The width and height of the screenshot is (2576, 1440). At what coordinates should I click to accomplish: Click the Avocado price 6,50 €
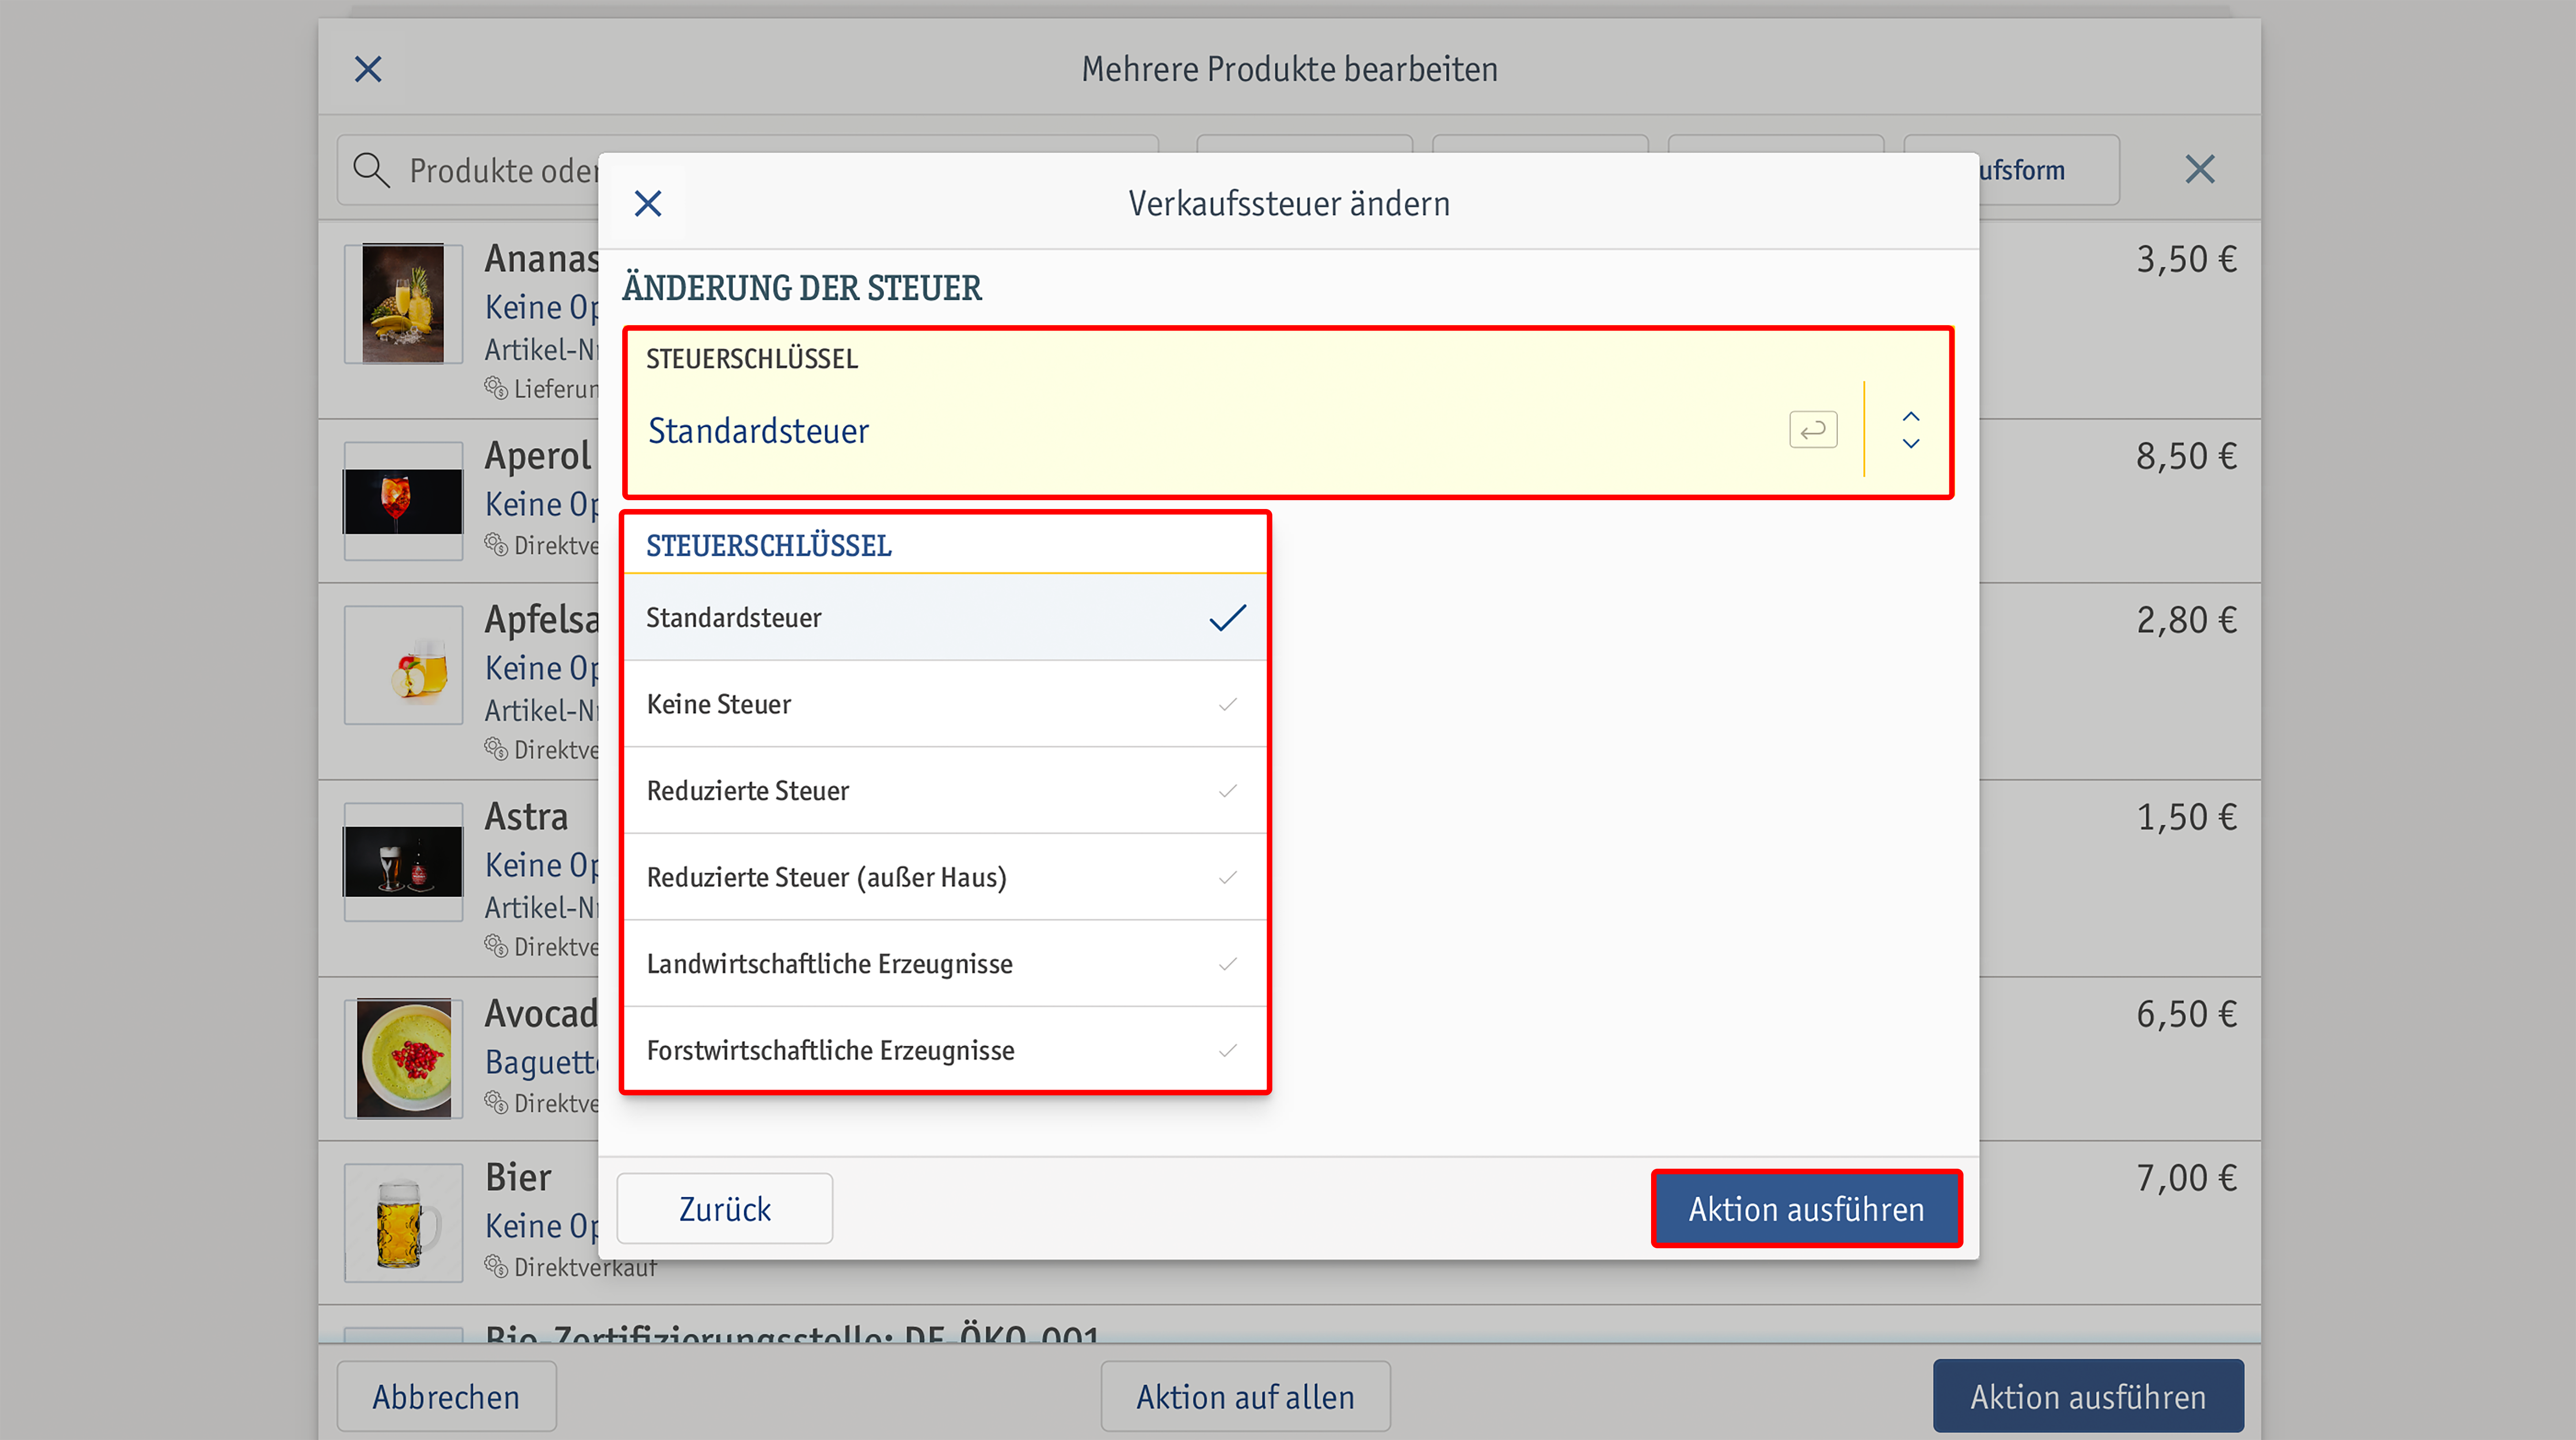point(2186,1015)
